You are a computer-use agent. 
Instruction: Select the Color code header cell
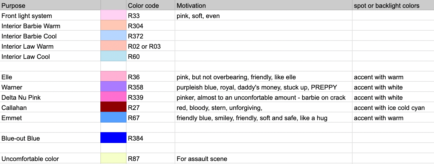point(151,5)
